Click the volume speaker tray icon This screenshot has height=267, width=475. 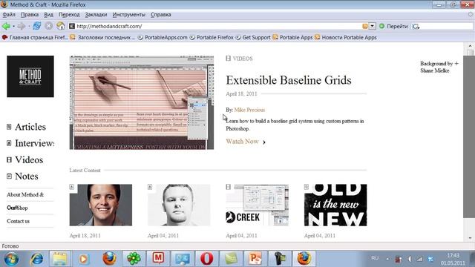pos(410,259)
